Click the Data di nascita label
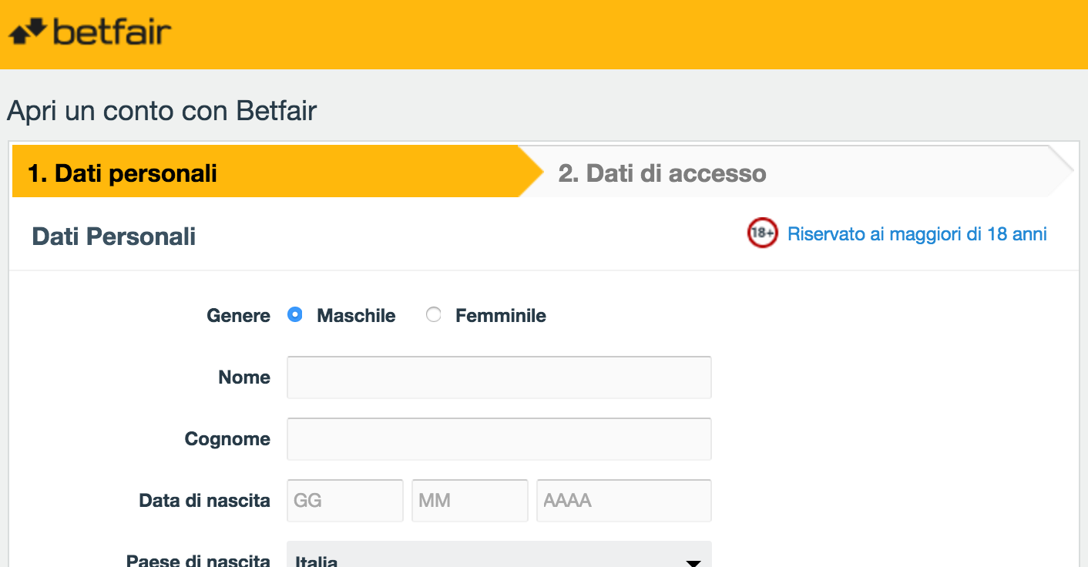1088x567 pixels. (205, 501)
